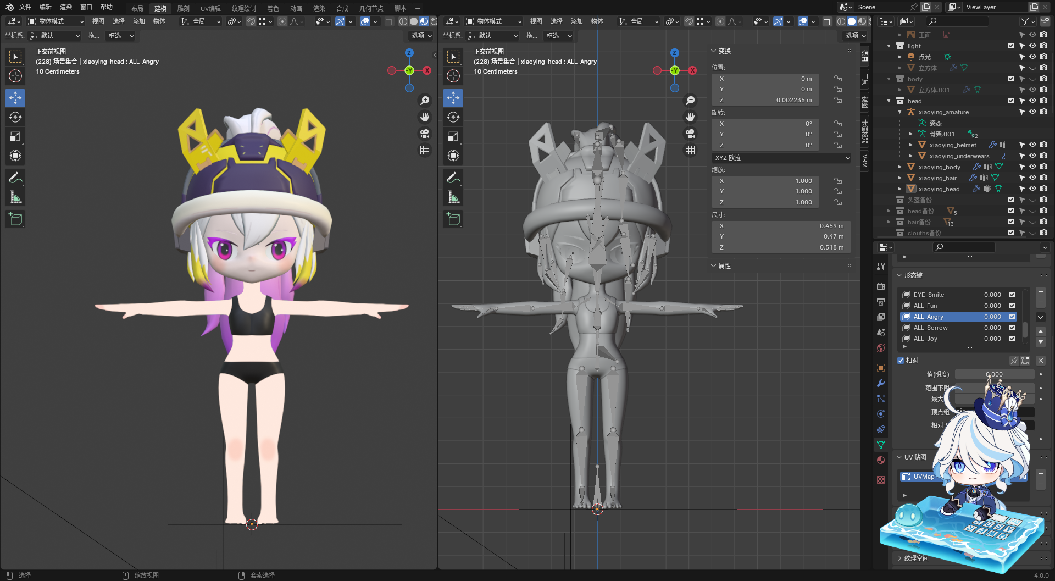Open the 渲染 menu
Viewport: 1055px width, 581px height.
coord(66,7)
